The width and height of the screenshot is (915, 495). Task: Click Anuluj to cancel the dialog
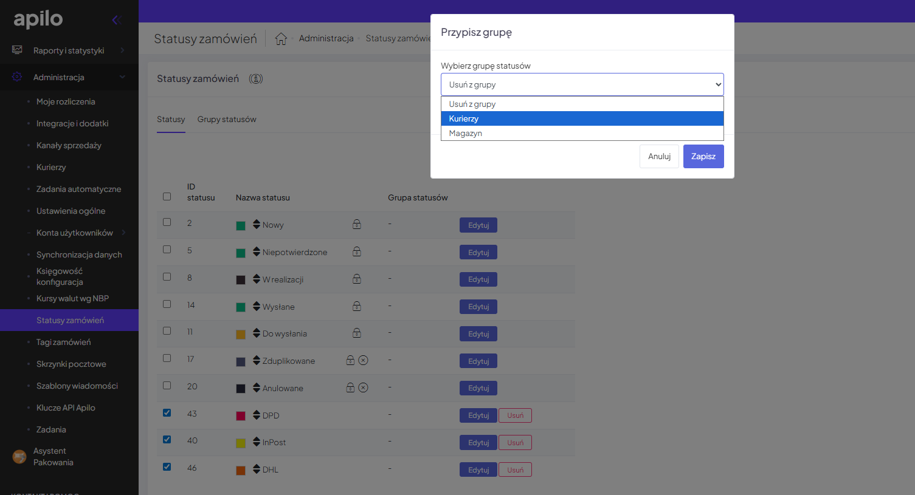(659, 156)
